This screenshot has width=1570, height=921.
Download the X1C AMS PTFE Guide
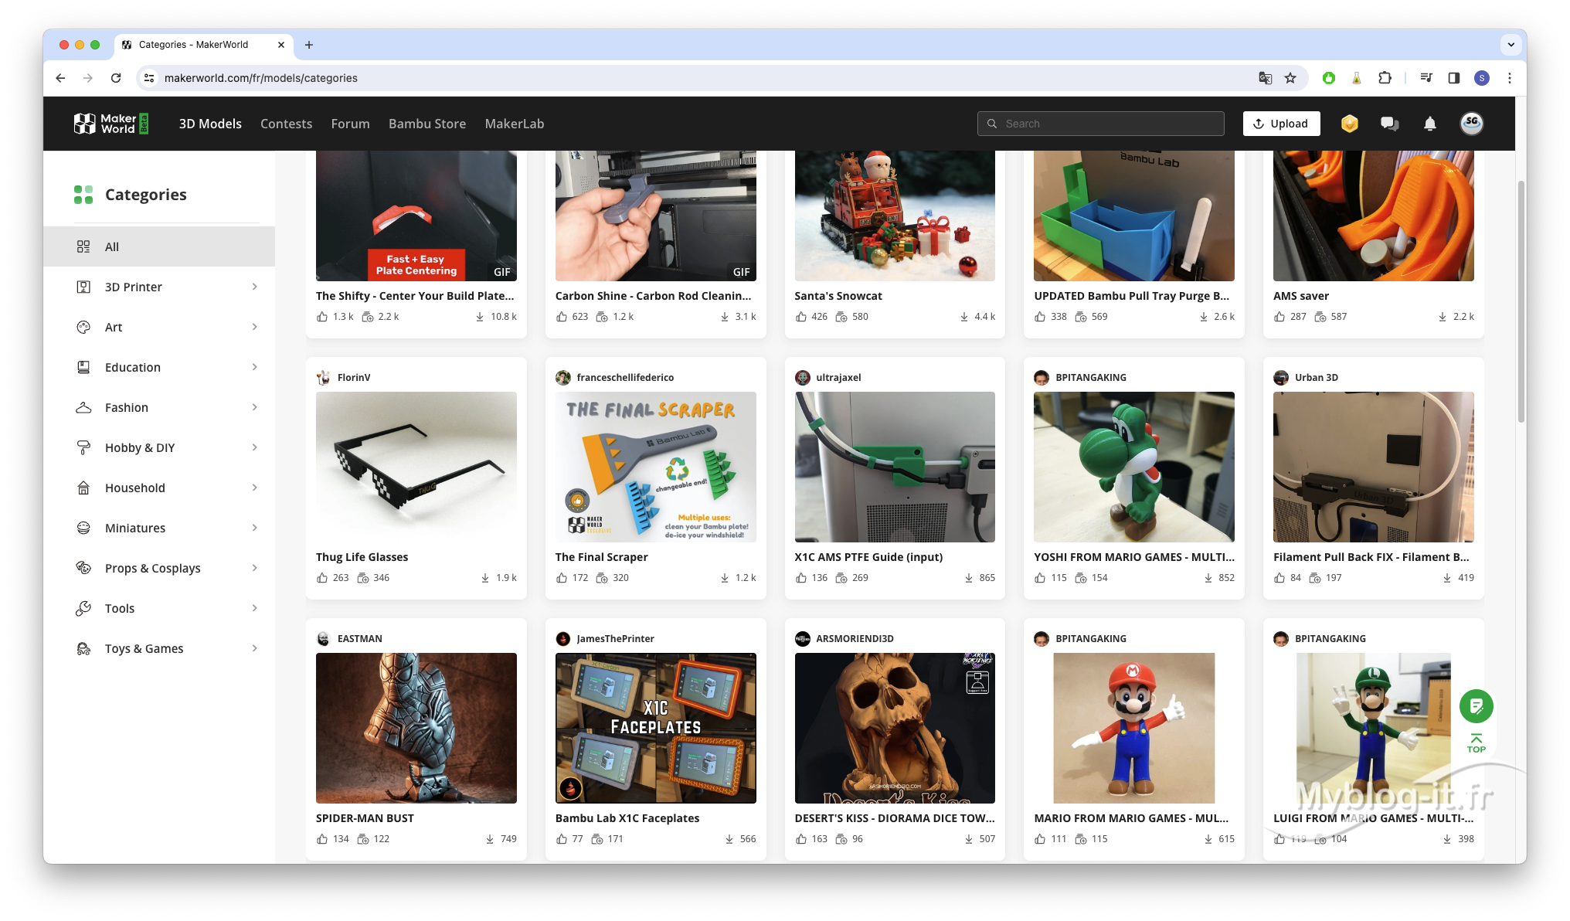click(969, 578)
